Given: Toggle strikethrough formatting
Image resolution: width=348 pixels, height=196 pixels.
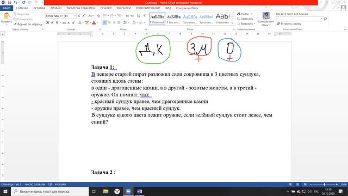Looking at the screenshot, I should [64, 23].
